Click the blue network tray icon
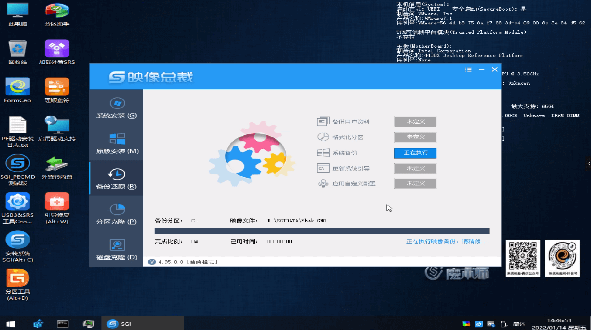The image size is (591, 330). (479, 324)
